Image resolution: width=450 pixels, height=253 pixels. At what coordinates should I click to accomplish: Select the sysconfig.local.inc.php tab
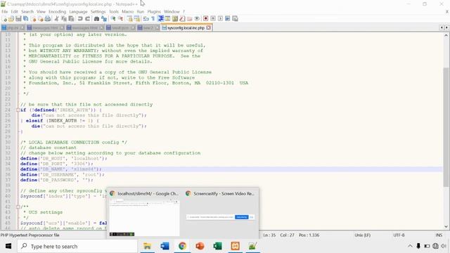click(186, 28)
